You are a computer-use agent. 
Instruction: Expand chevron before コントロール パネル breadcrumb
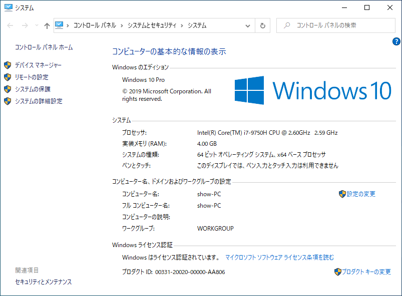[x=68, y=25]
